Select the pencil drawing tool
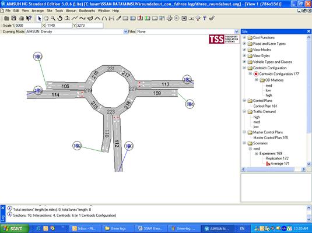This screenshot has height=233, width=312. (118, 19)
